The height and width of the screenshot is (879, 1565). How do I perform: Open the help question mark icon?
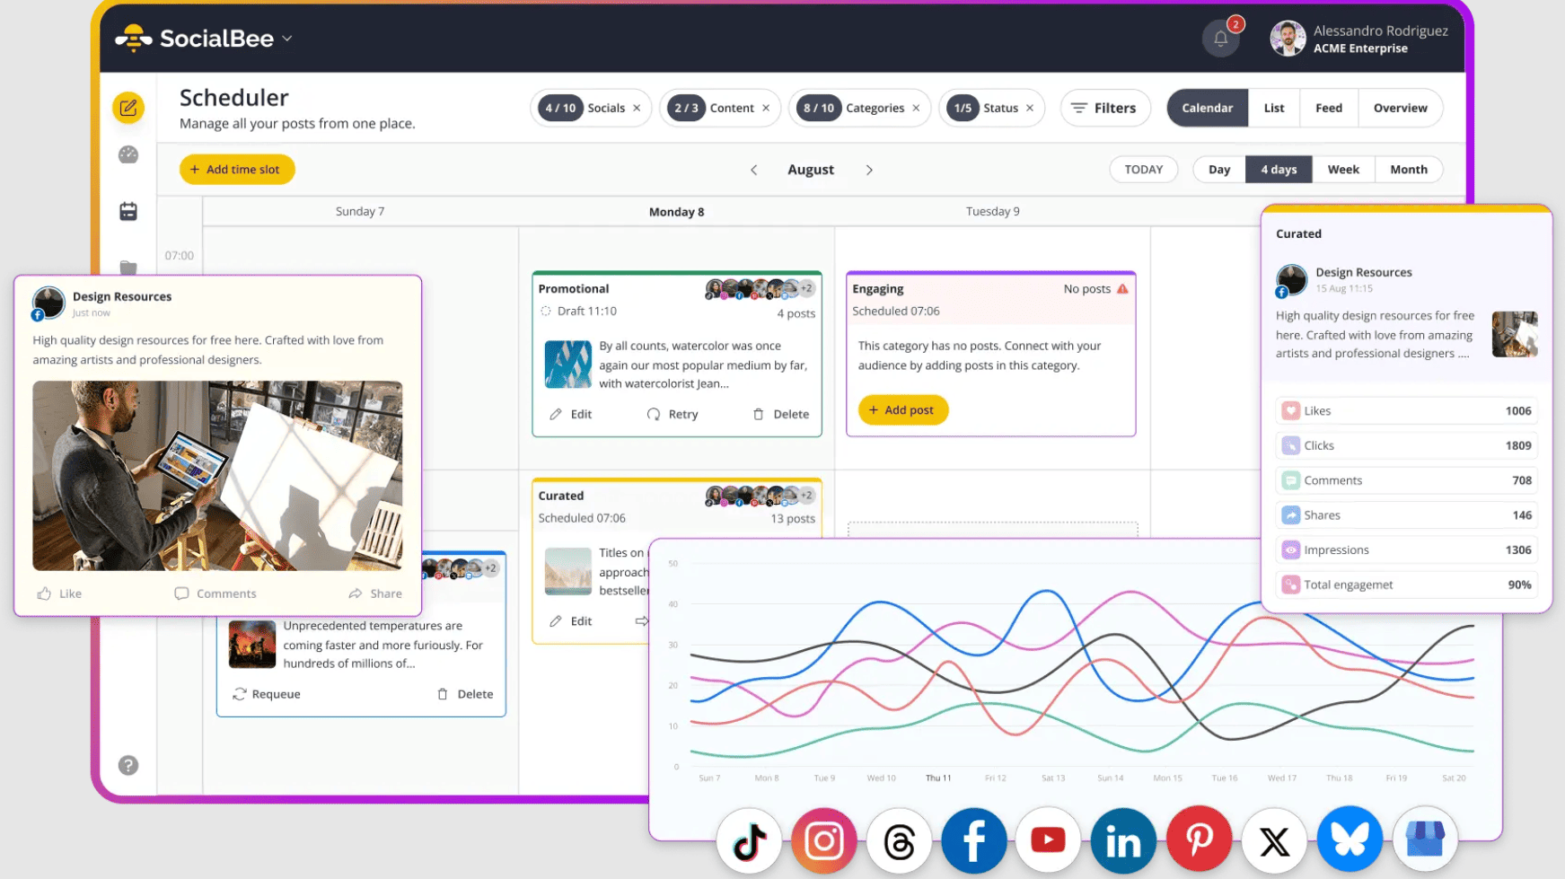[128, 765]
